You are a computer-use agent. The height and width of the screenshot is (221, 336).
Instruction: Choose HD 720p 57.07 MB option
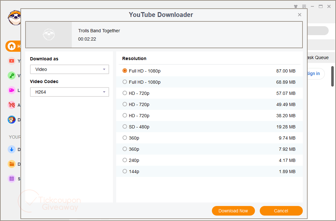coord(209,93)
